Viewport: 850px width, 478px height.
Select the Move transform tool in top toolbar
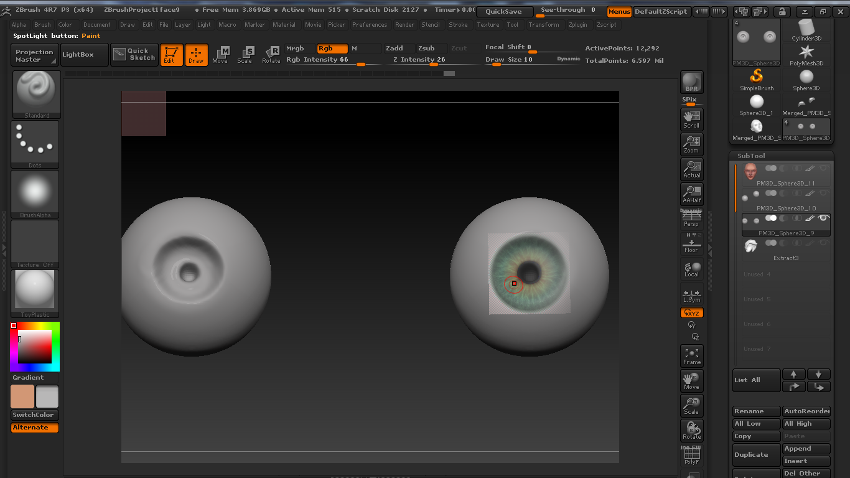[x=220, y=55]
